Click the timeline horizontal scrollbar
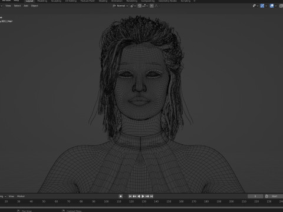 pos(141,207)
